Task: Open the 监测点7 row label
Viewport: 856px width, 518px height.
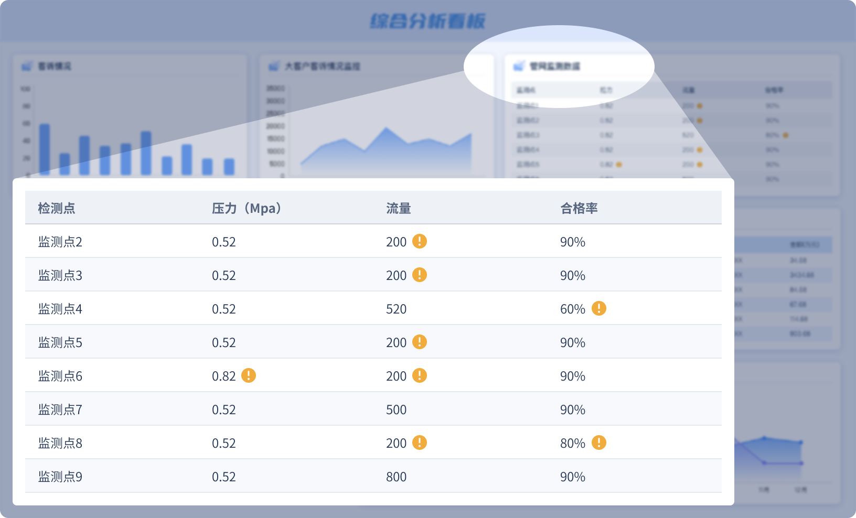Action: point(60,409)
